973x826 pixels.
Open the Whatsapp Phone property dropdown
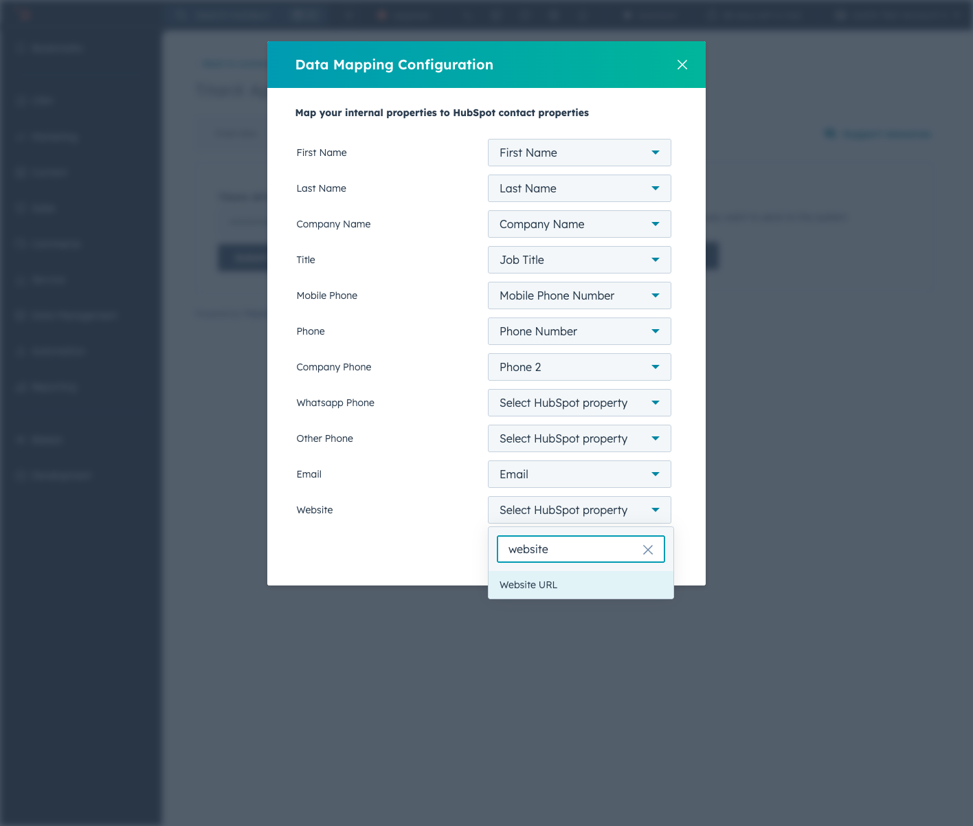pyautogui.click(x=579, y=403)
